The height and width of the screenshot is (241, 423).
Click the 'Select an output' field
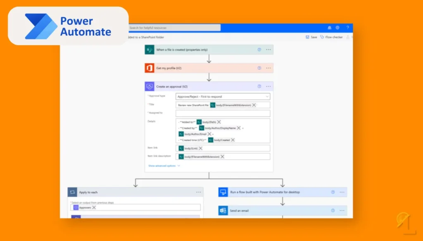point(135,207)
